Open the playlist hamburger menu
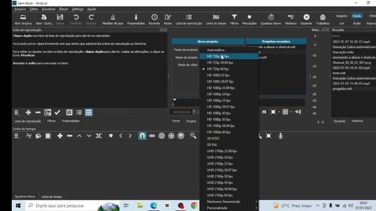 [x=16, y=113]
